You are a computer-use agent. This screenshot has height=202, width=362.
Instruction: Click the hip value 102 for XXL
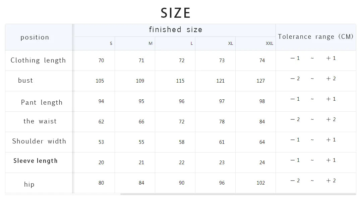261,183
